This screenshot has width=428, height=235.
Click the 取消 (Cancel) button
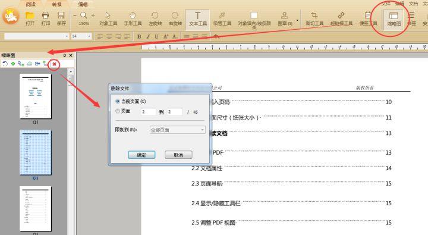point(178,155)
